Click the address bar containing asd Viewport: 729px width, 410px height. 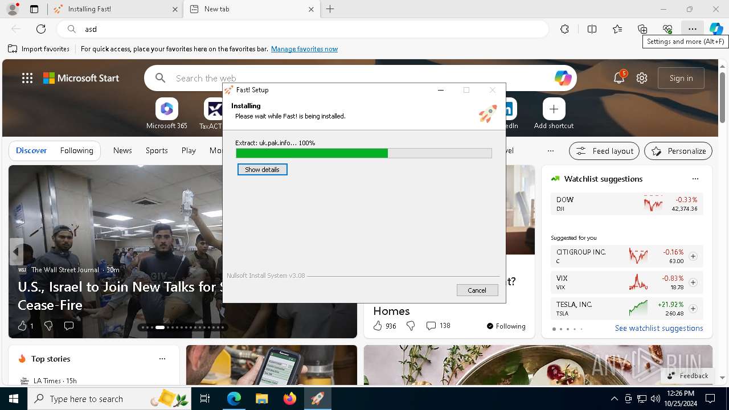tap(302, 29)
